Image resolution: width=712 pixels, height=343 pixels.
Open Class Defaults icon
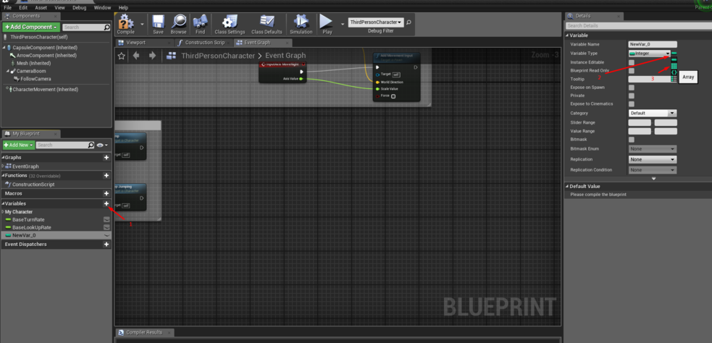coord(267,22)
